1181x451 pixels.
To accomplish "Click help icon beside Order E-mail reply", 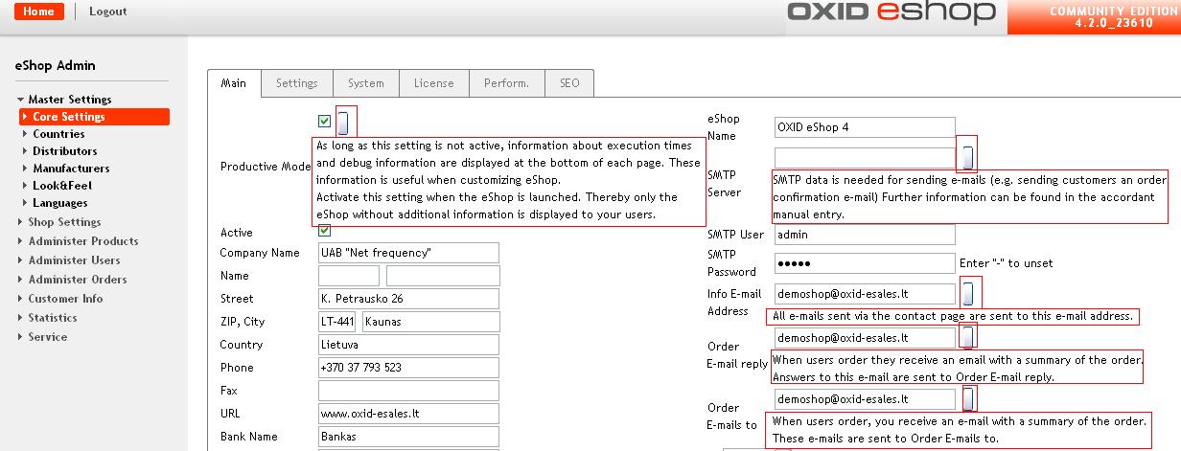I will (x=969, y=337).
